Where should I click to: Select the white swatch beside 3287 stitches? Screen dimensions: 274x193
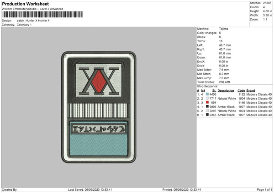coord(207,111)
